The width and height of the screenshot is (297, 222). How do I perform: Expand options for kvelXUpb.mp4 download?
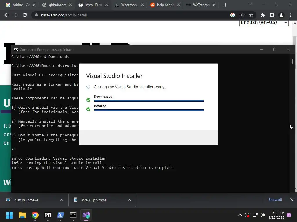point(129,200)
